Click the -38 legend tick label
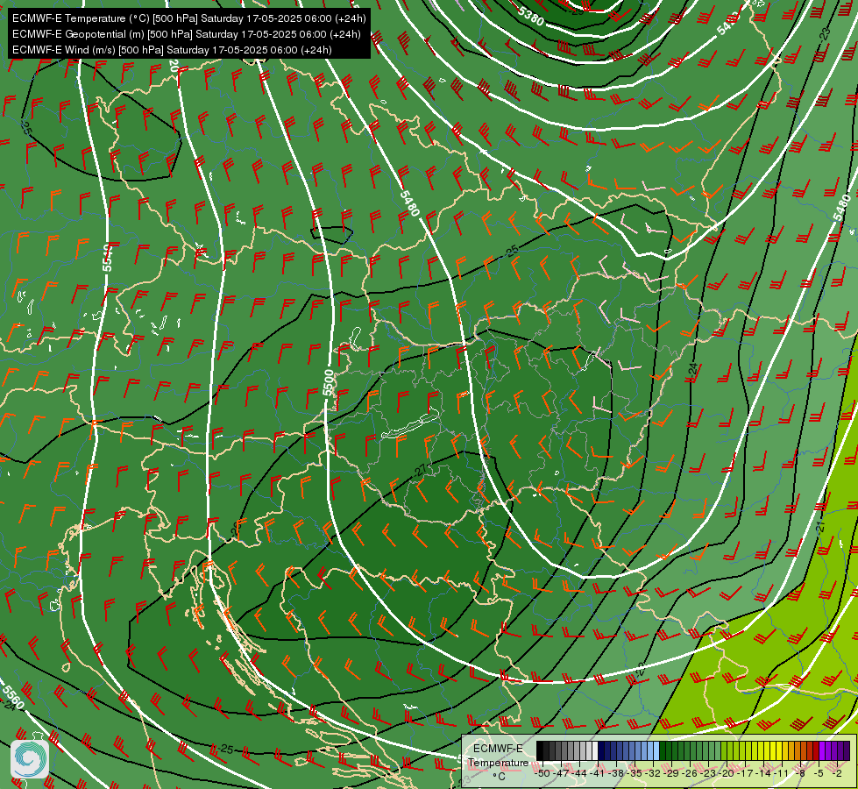Image resolution: width=858 pixels, height=789 pixels. click(x=615, y=773)
